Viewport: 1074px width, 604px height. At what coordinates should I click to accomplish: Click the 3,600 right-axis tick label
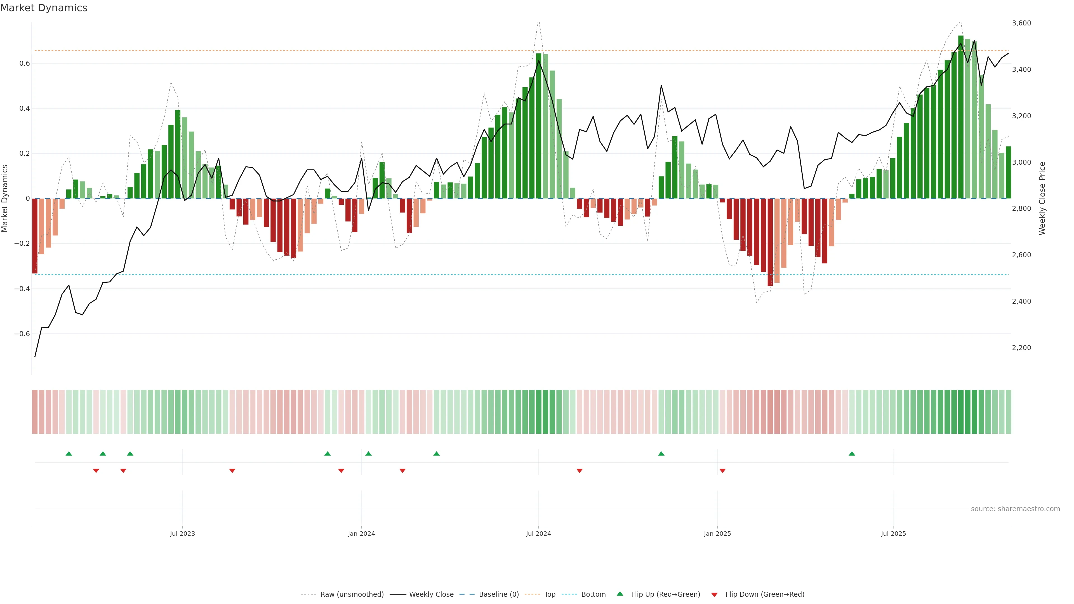pyautogui.click(x=1021, y=23)
